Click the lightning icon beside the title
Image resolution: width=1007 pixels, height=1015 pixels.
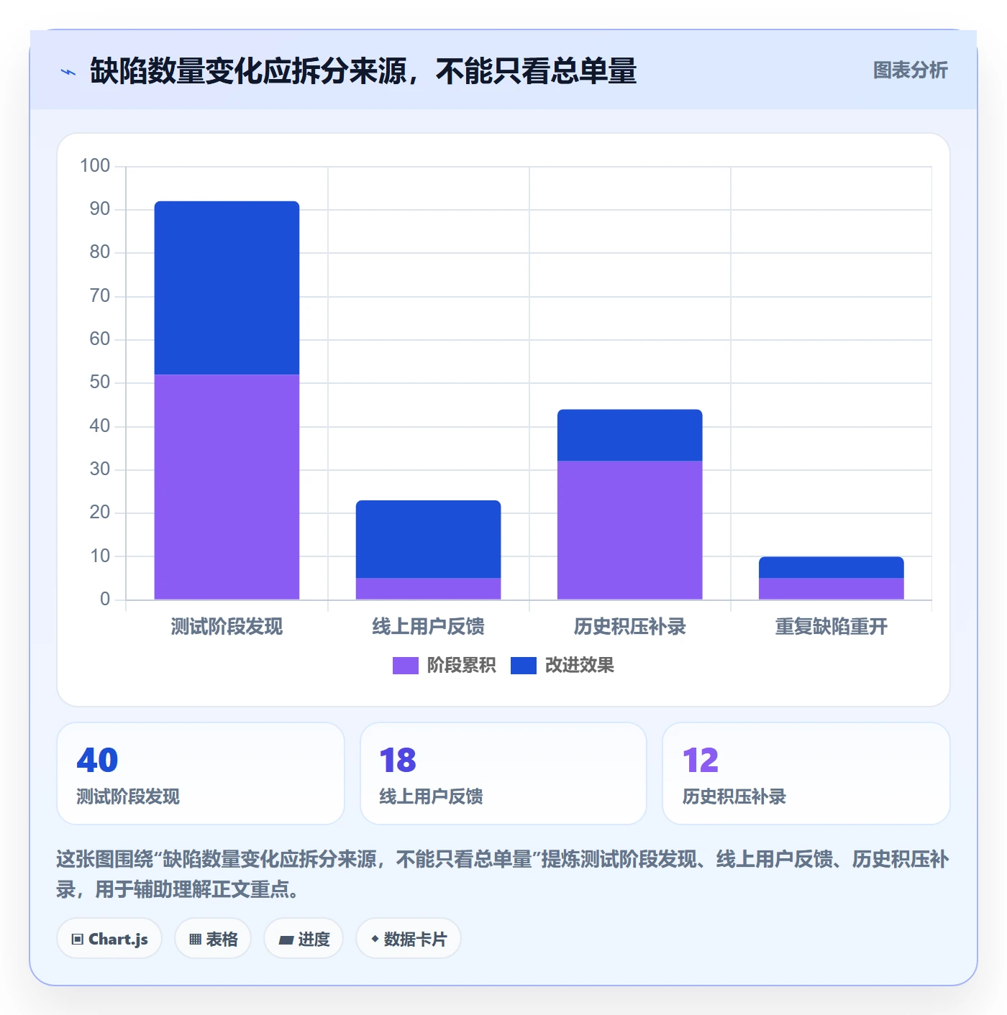coord(68,72)
